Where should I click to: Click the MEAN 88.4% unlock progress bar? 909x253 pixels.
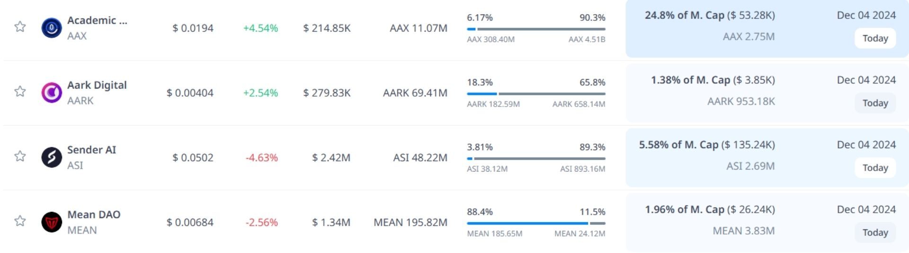tap(536, 223)
